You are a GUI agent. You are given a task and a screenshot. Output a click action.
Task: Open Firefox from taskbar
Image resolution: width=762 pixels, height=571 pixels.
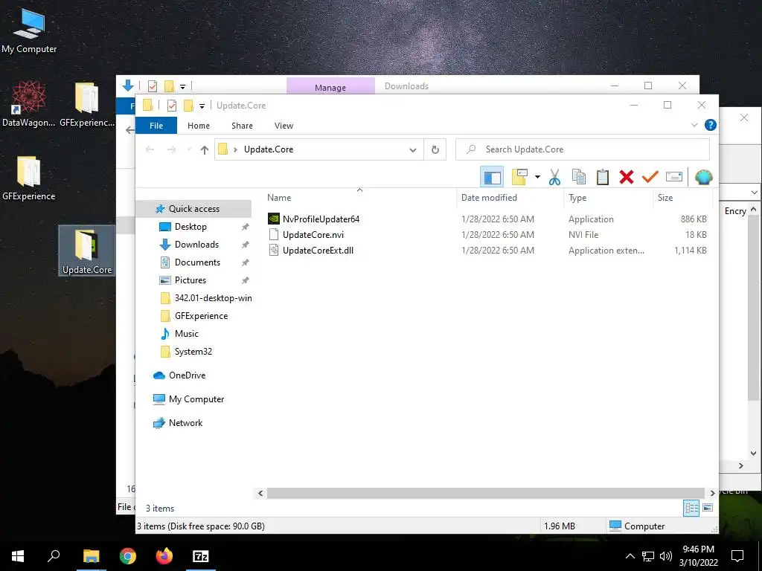[164, 556]
